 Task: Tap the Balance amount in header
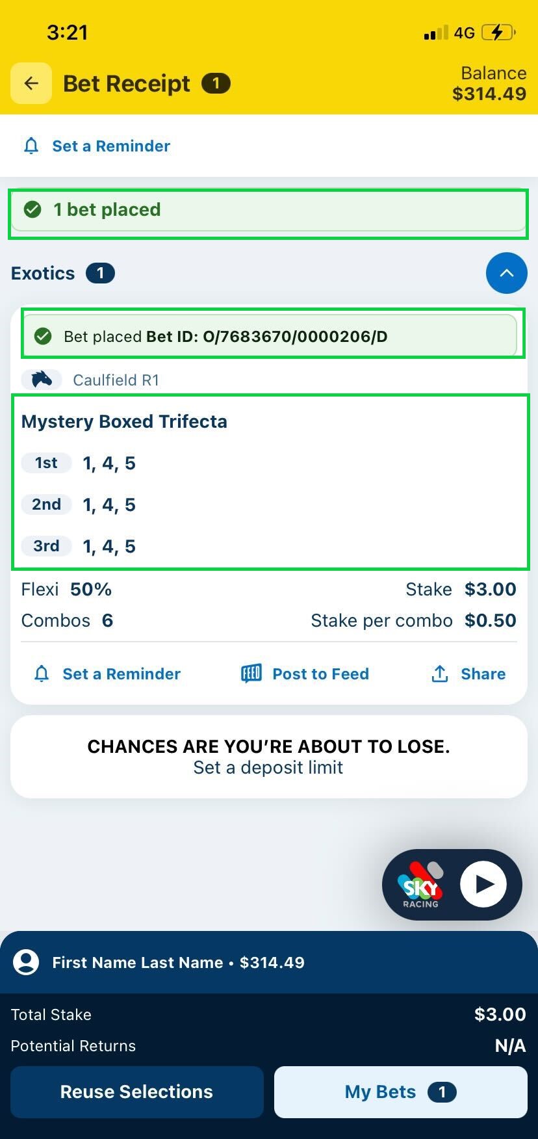point(489,94)
